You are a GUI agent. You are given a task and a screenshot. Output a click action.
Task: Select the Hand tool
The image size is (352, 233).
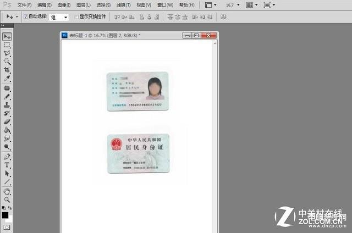click(x=7, y=192)
